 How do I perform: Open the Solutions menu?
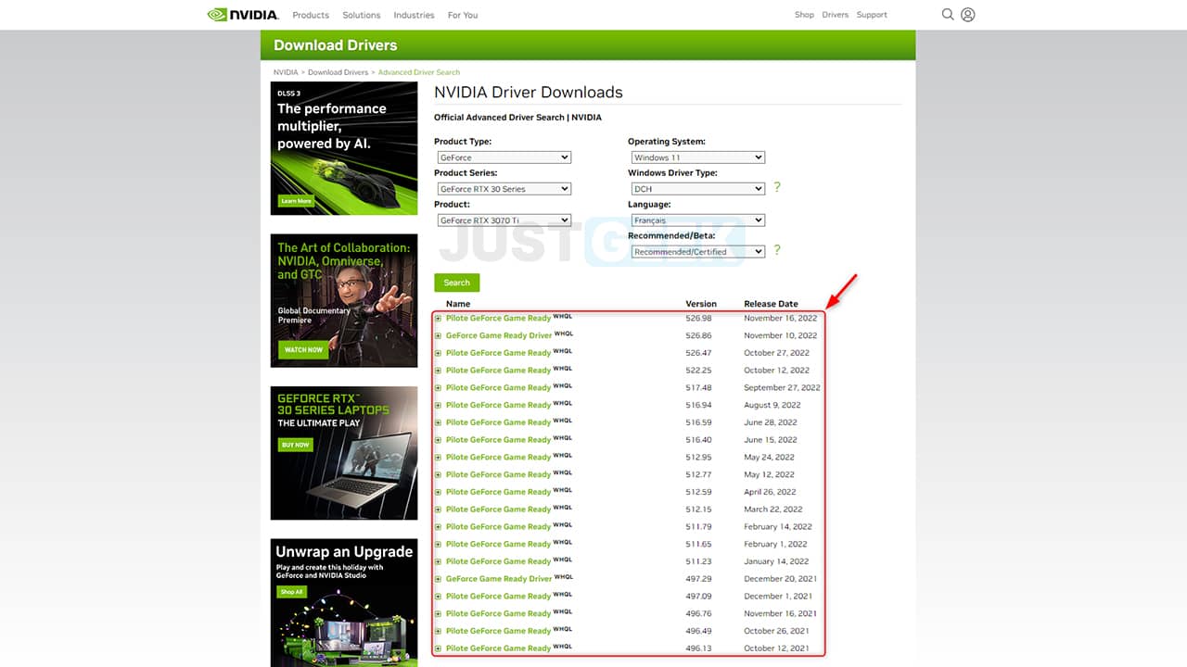click(362, 15)
